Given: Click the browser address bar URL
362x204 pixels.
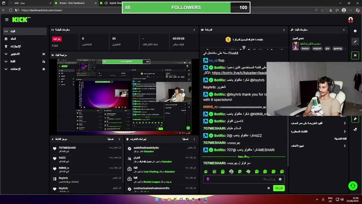Looking at the screenshot, I should [42, 10].
